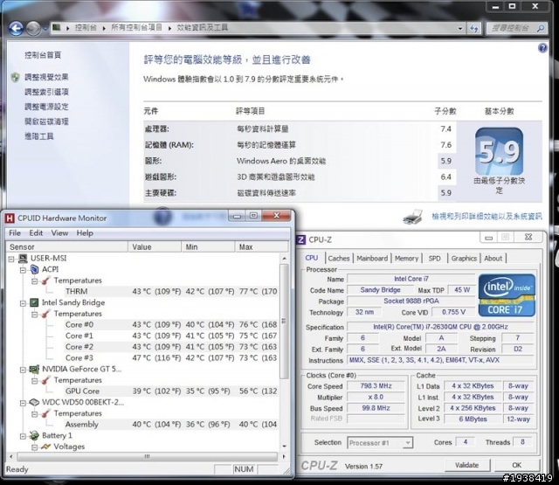Collapse the USER-MSI root node

click(11, 259)
